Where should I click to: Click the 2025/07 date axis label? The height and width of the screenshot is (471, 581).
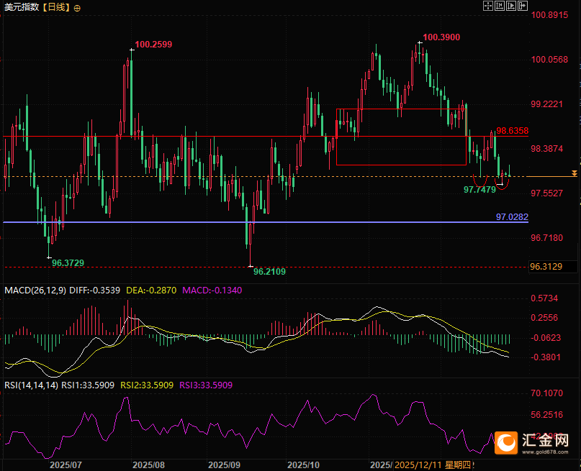pos(66,465)
